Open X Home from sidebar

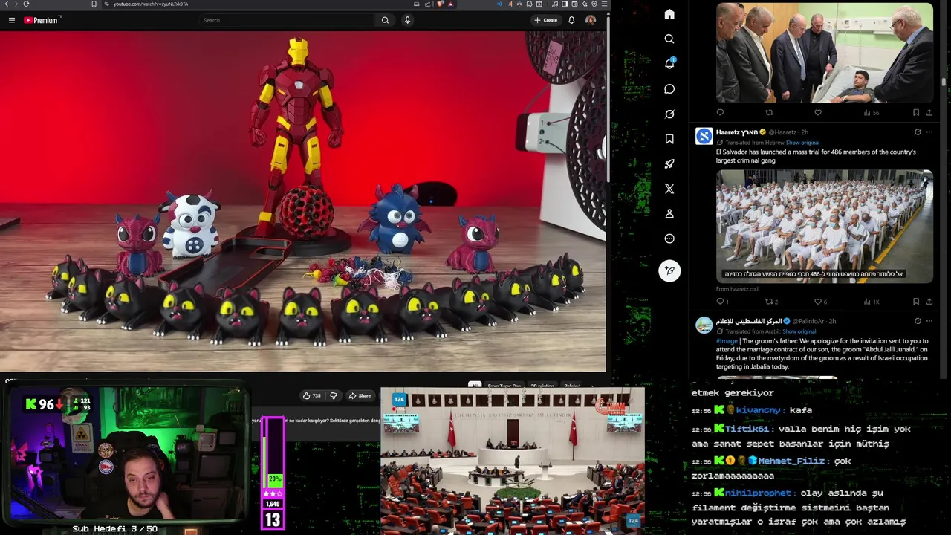pos(669,14)
